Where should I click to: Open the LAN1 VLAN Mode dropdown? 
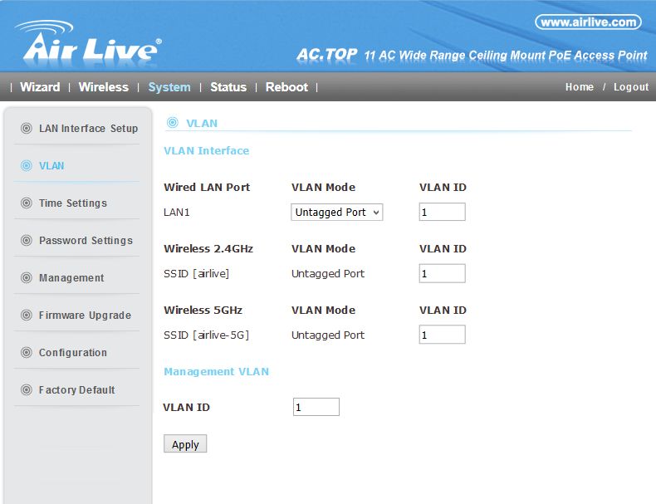click(x=337, y=212)
